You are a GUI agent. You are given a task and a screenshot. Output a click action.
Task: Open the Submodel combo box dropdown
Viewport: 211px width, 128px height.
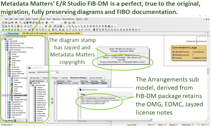coord(57,72)
